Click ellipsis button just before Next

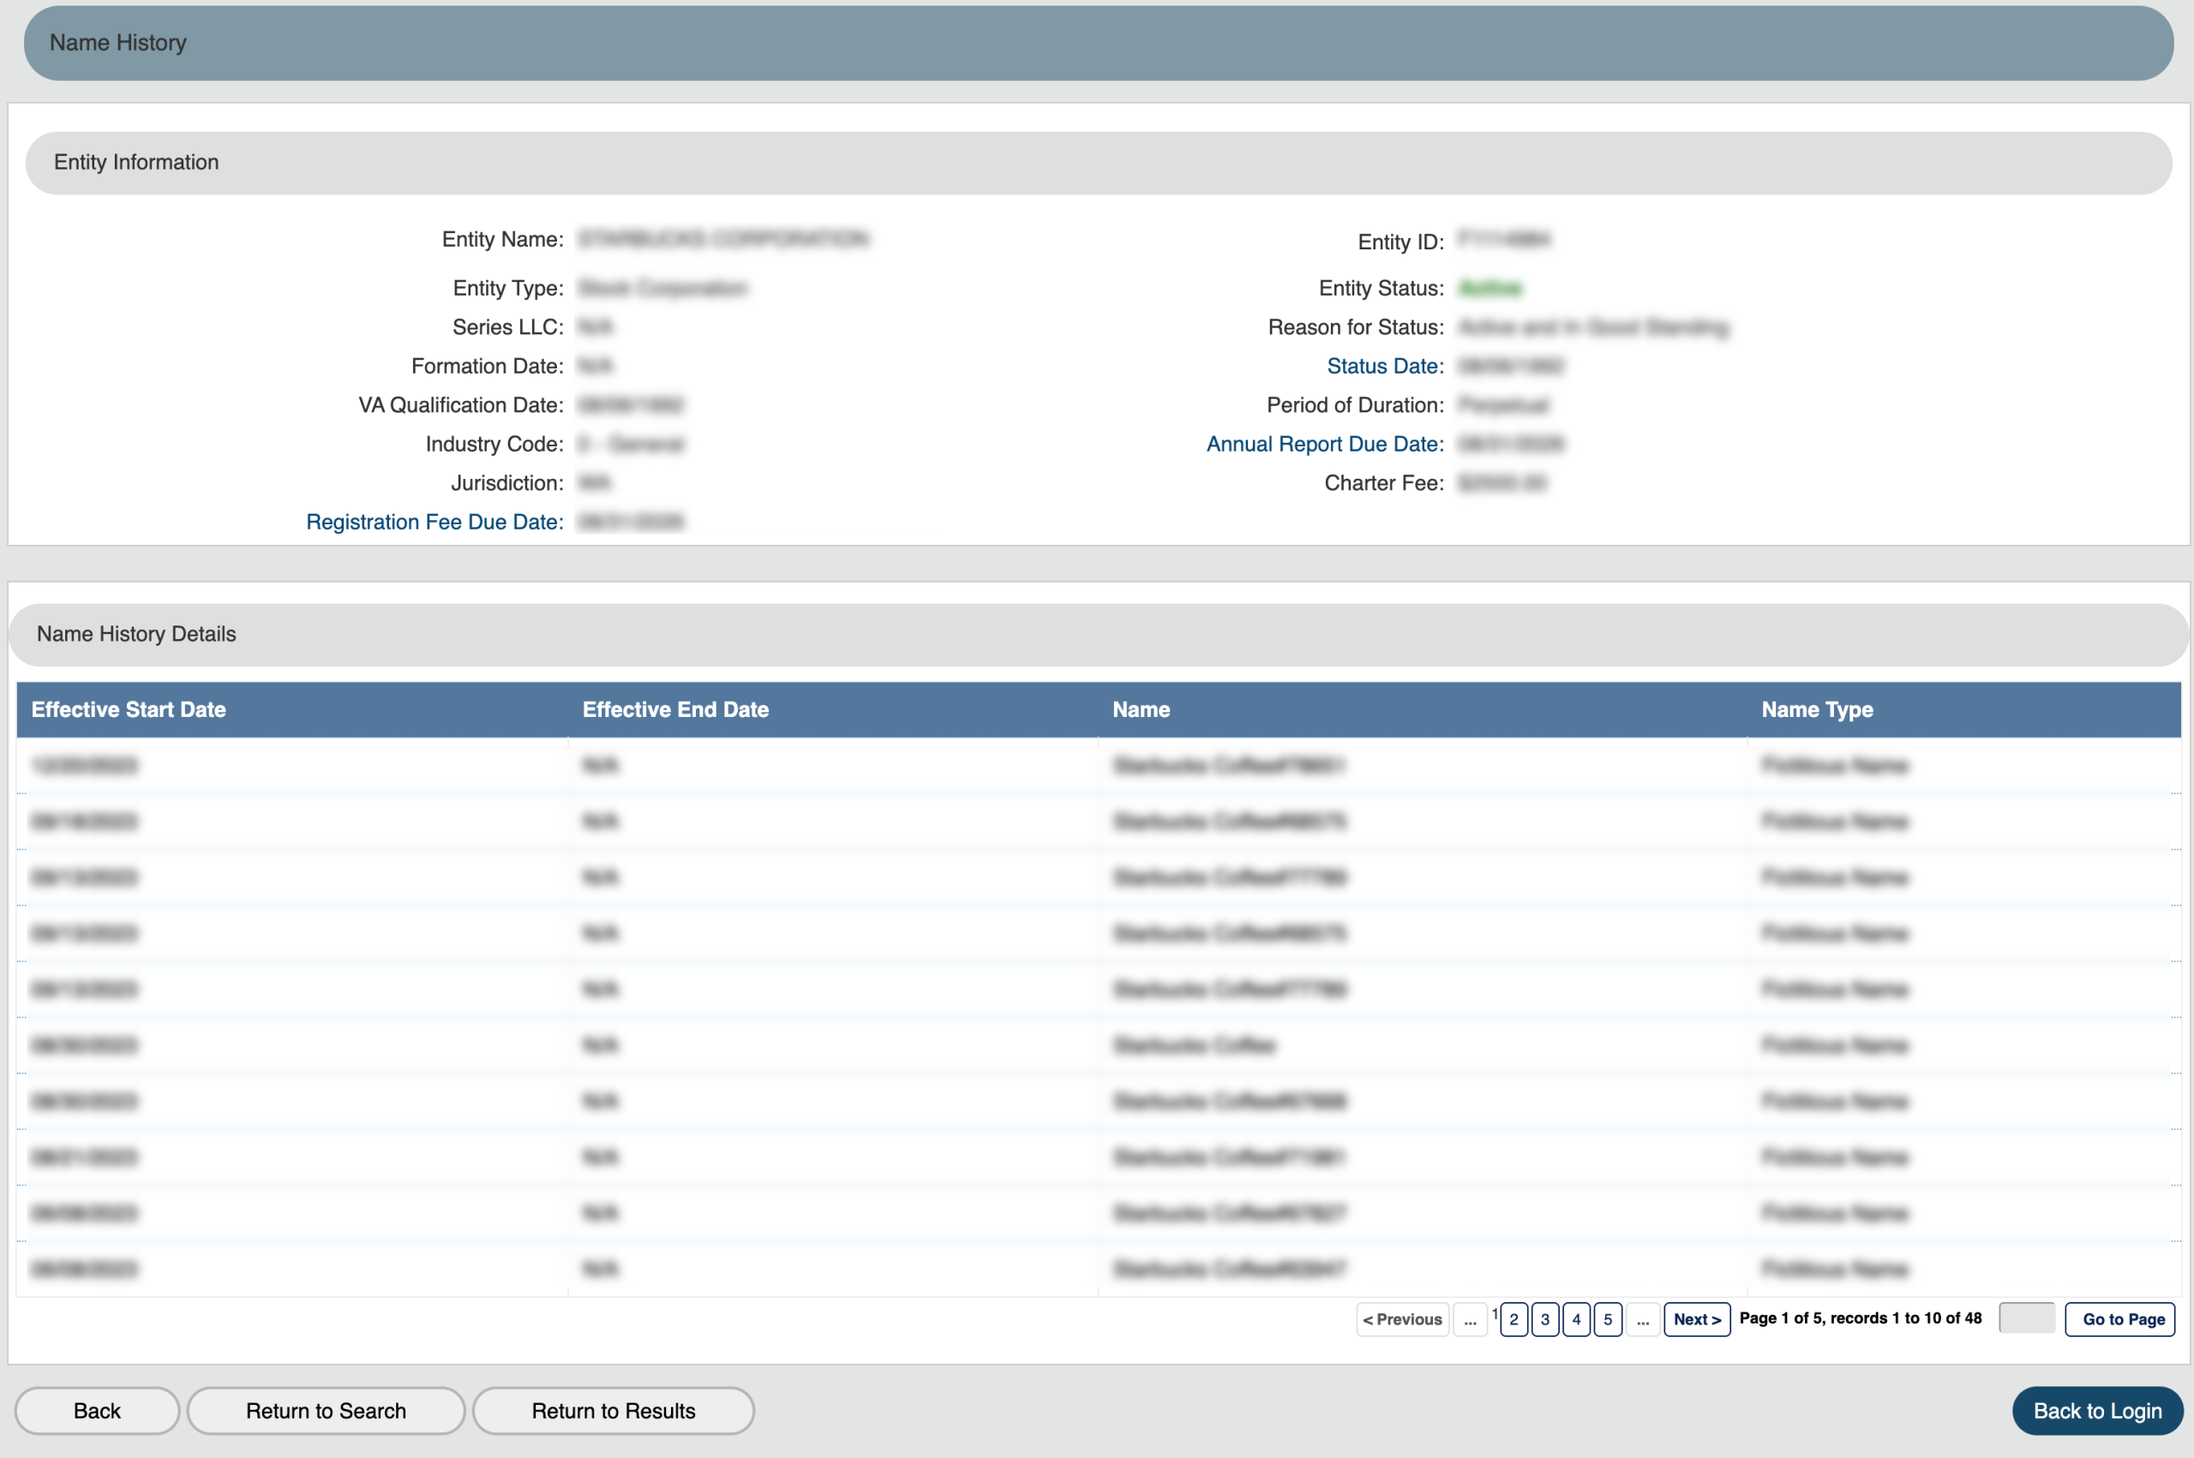click(1644, 1319)
